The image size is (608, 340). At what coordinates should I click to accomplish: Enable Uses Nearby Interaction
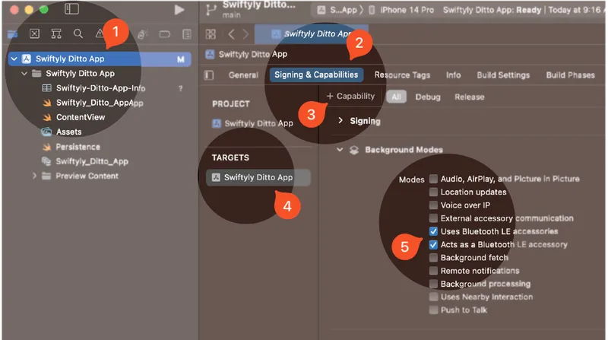click(x=433, y=297)
